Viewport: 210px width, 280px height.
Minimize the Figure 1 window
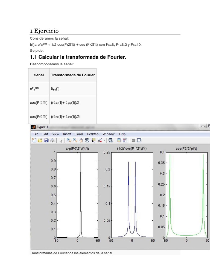(203, 126)
